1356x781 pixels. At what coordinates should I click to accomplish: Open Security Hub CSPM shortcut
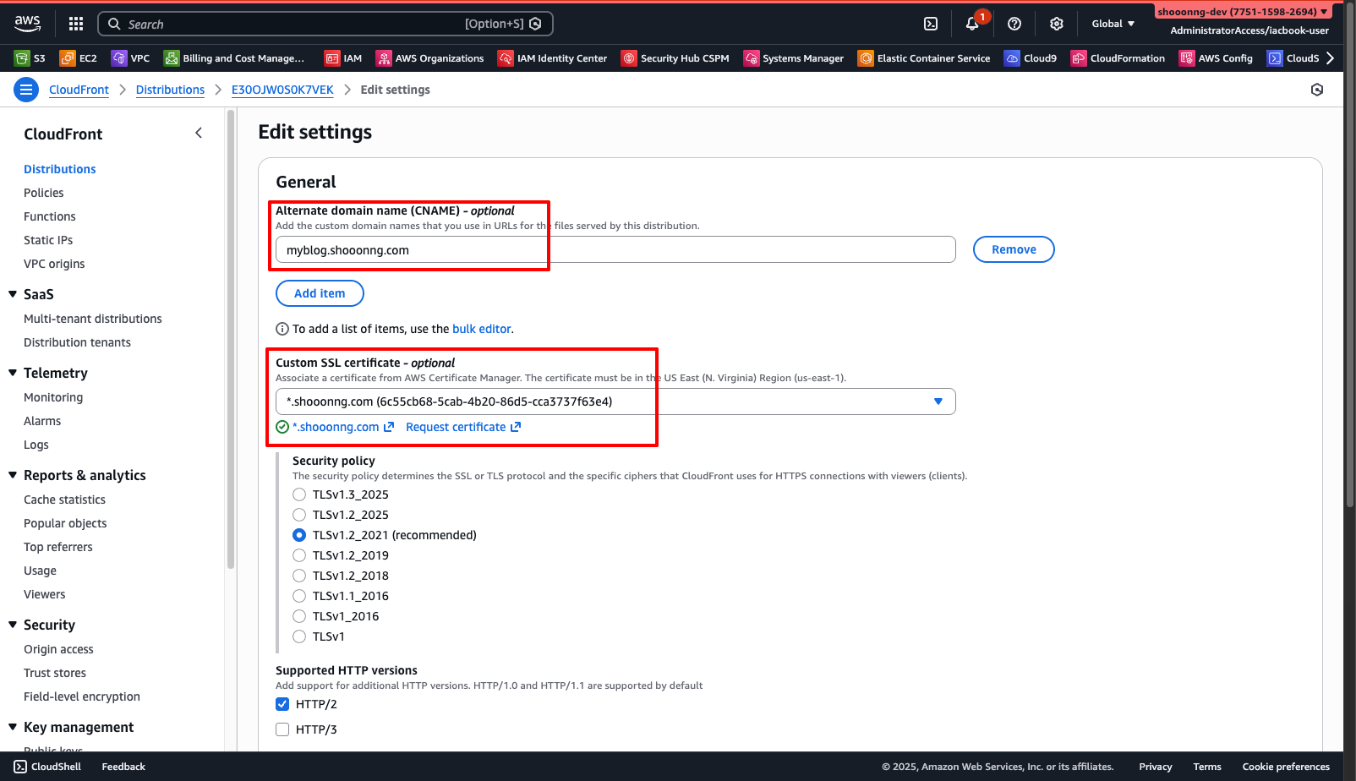point(675,58)
